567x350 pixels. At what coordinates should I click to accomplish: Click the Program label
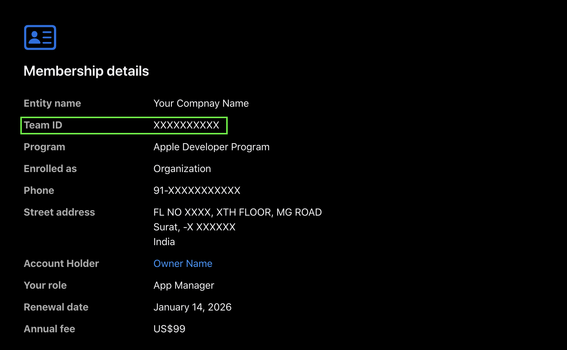pyautogui.click(x=44, y=147)
